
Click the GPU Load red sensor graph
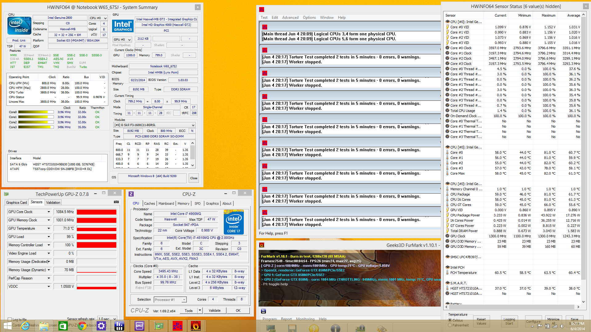click(x=97, y=237)
